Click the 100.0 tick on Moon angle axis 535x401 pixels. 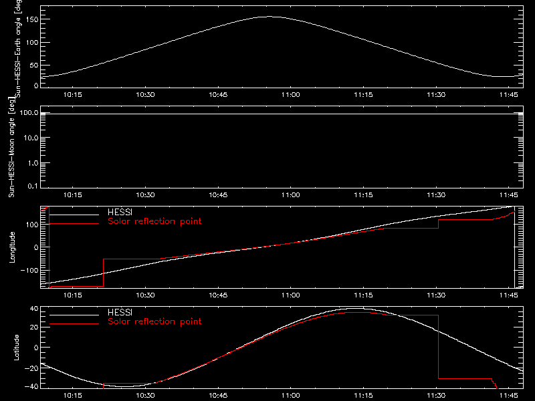[29, 112]
